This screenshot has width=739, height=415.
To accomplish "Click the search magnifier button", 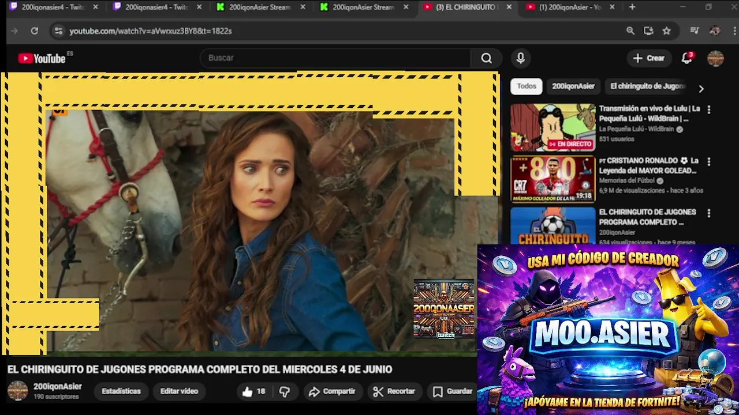I will [487, 58].
